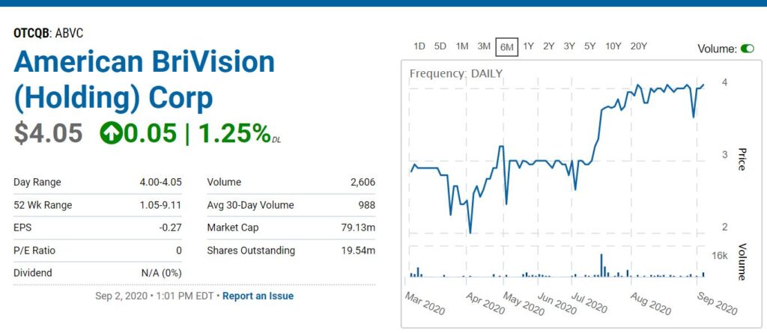Show the 2Y price chart

tap(548, 46)
